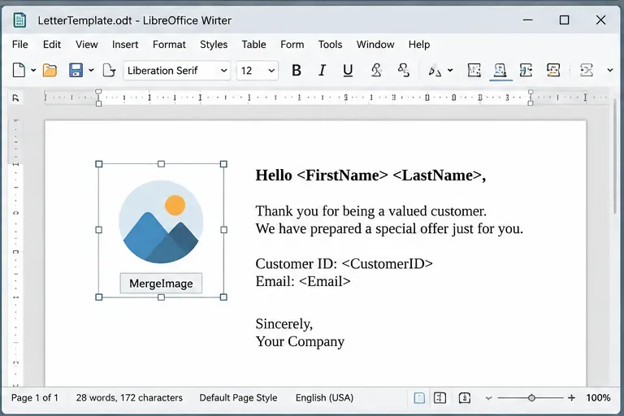The height and width of the screenshot is (416, 624).
Task: Click the clone formatting brush icon
Action: click(x=376, y=71)
